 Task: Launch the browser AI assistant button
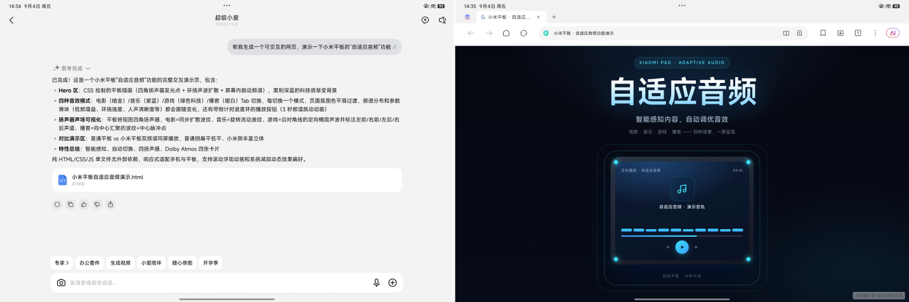893,33
